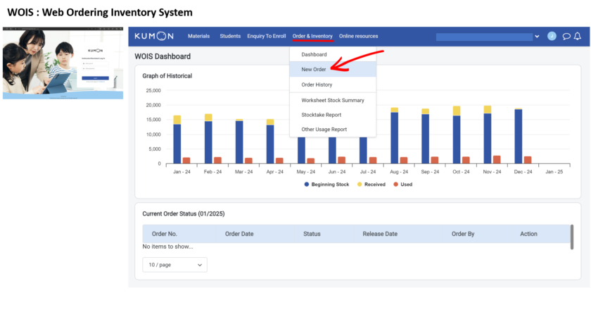Open the notifications bell icon
The image size is (591, 312).
(x=578, y=36)
